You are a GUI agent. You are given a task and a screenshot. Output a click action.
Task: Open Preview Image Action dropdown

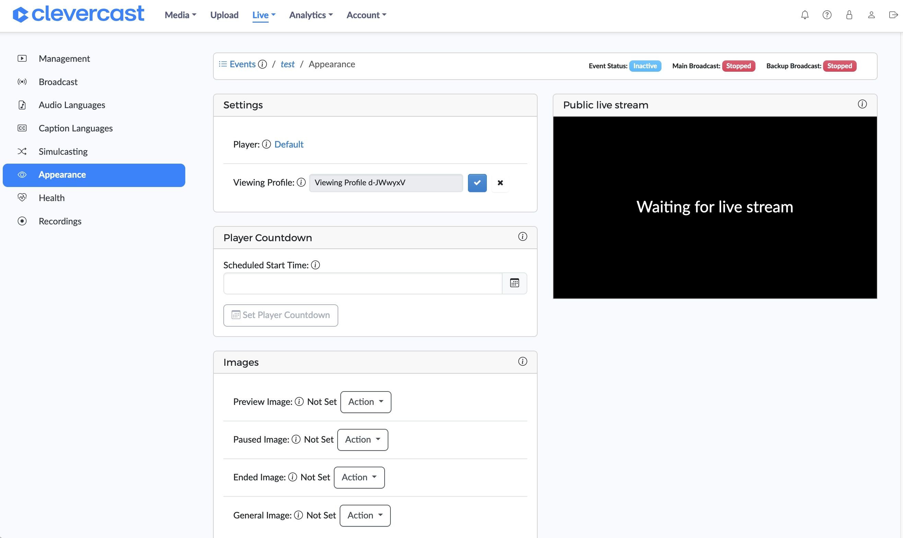point(366,402)
